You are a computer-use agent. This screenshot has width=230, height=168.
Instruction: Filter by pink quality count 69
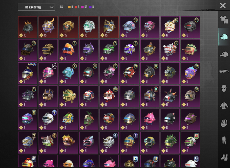tap(84, 7)
